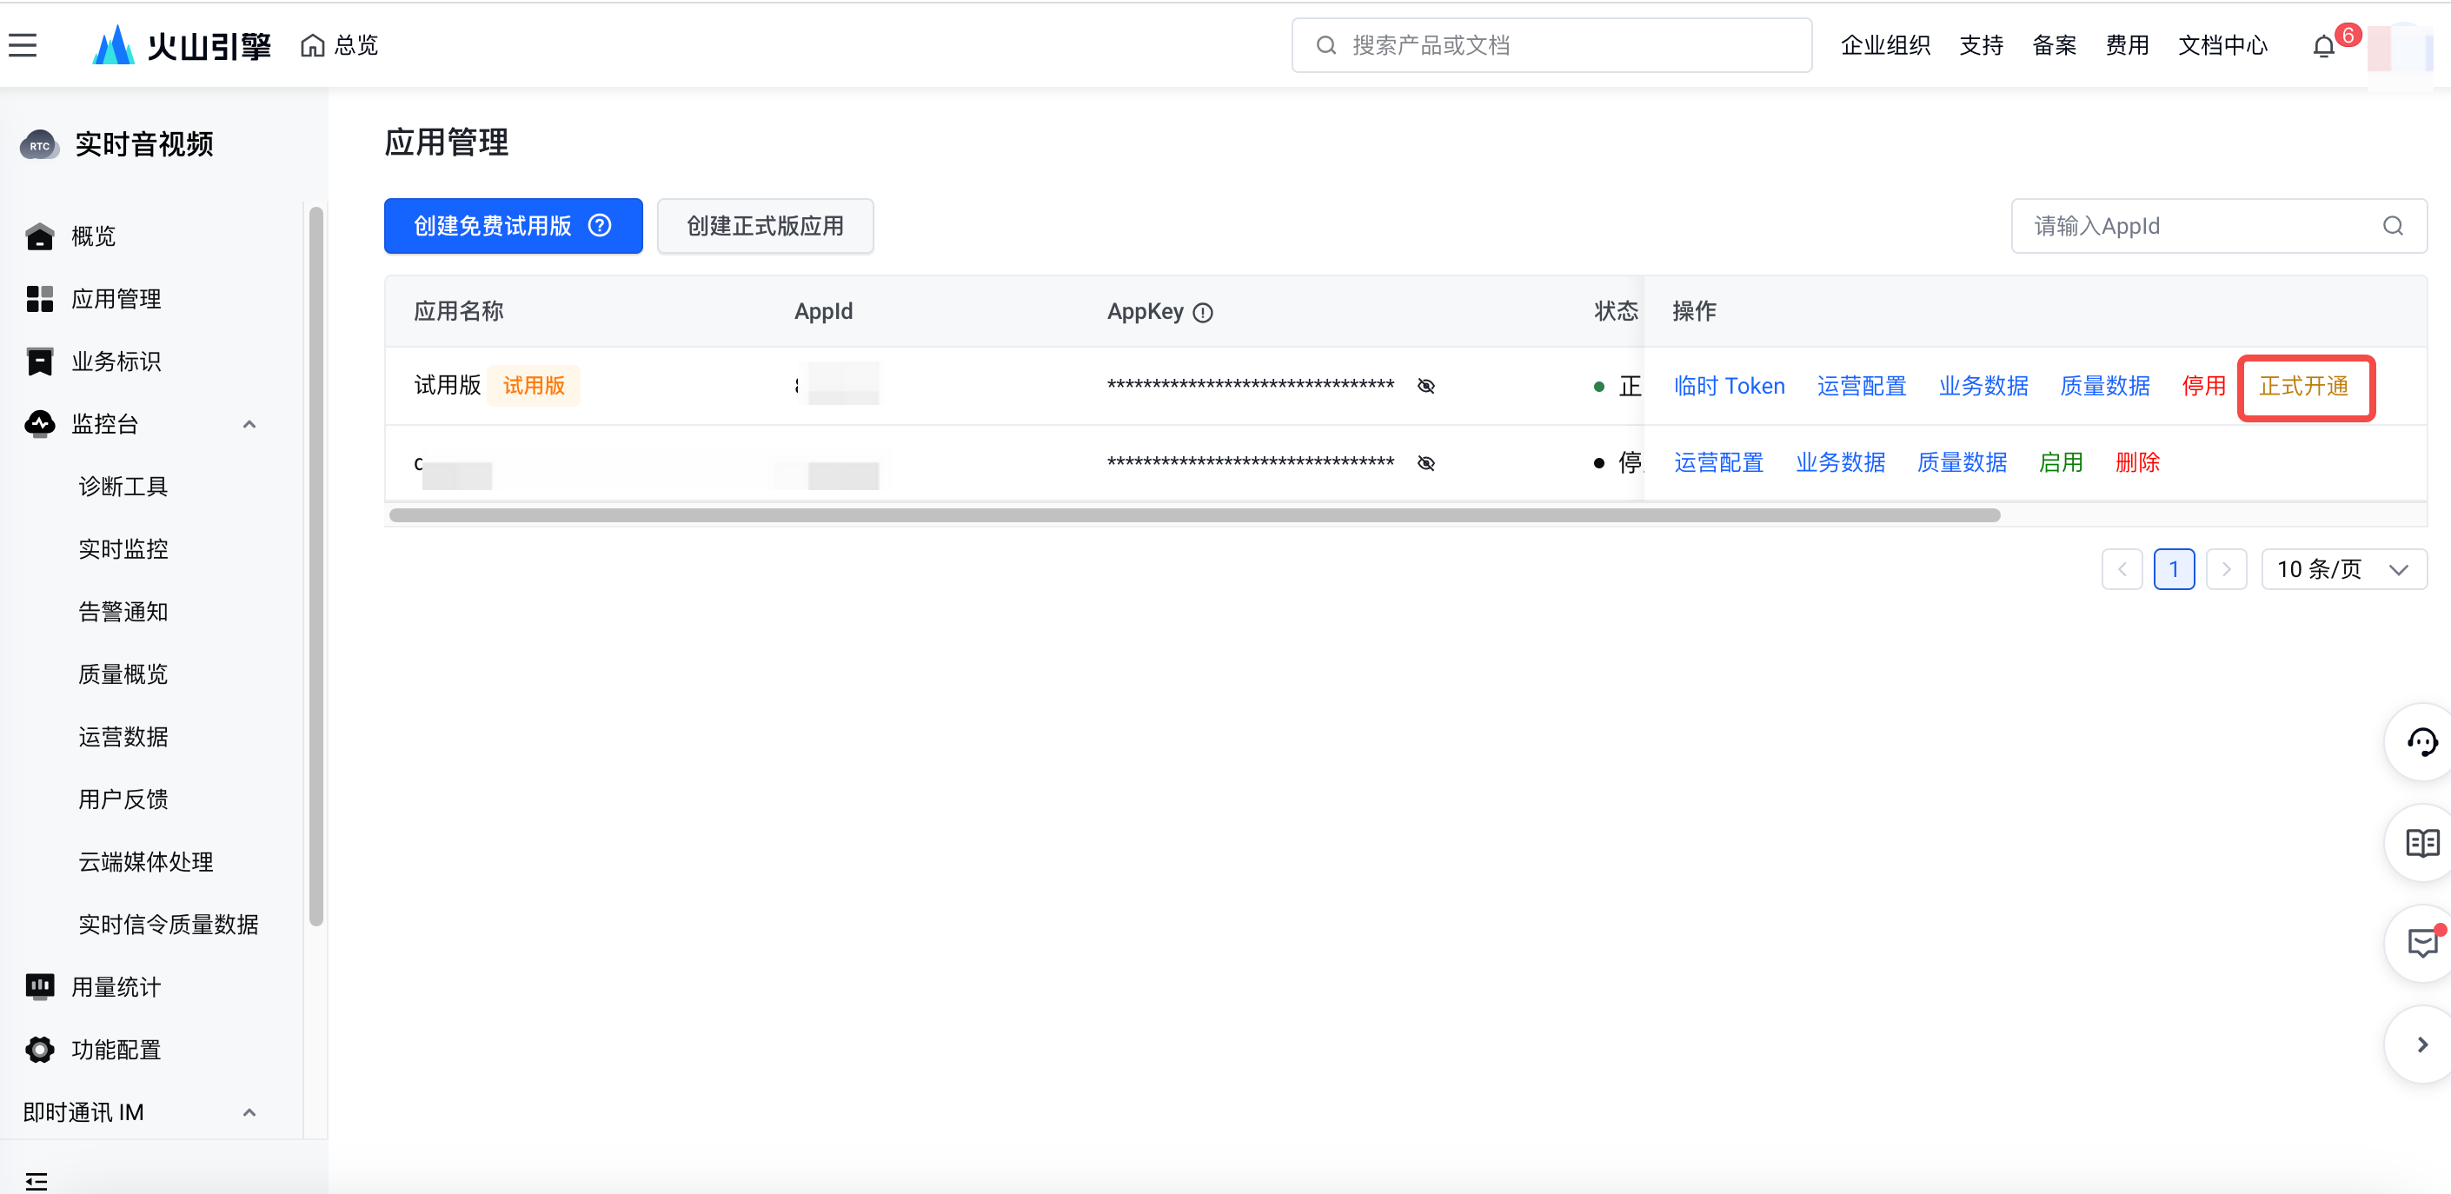Reveal the AppKey of the second row
This screenshot has height=1194, width=2451.
coord(1425,462)
